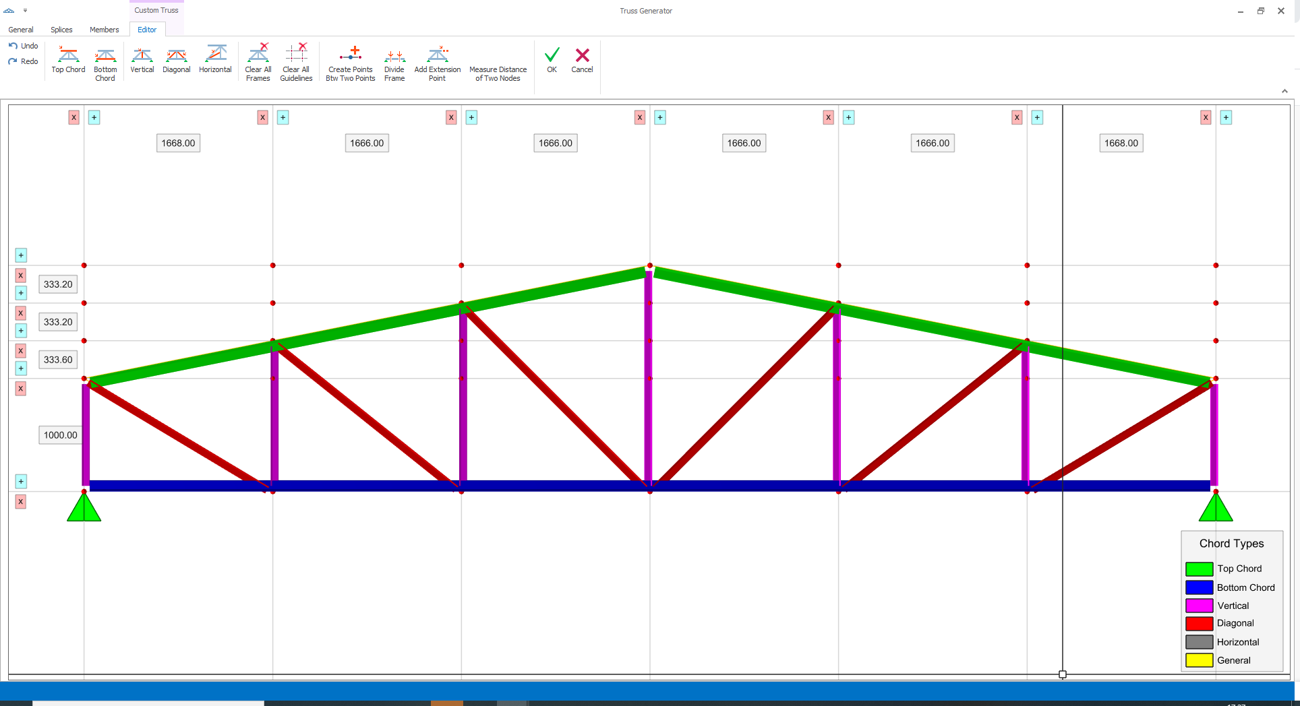Switch to the Splices tab
The image size is (1300, 706).
(61, 30)
